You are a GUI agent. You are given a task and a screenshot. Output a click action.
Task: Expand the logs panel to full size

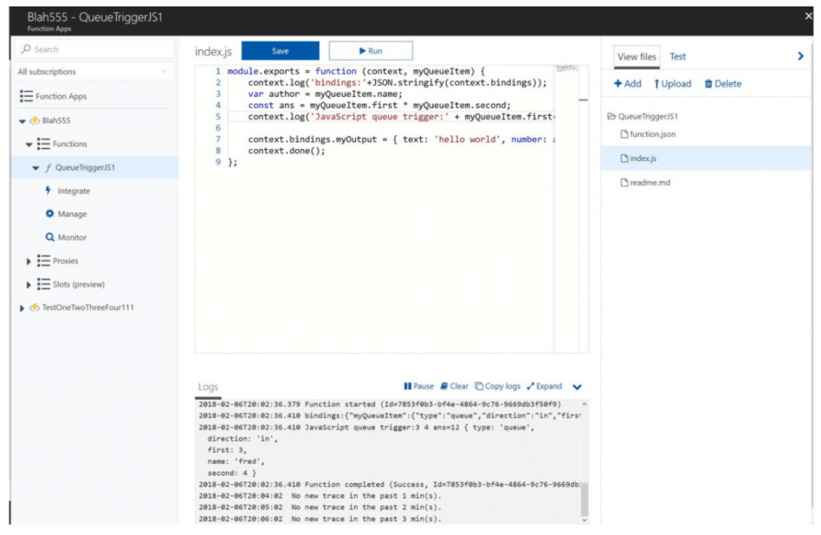click(x=544, y=386)
